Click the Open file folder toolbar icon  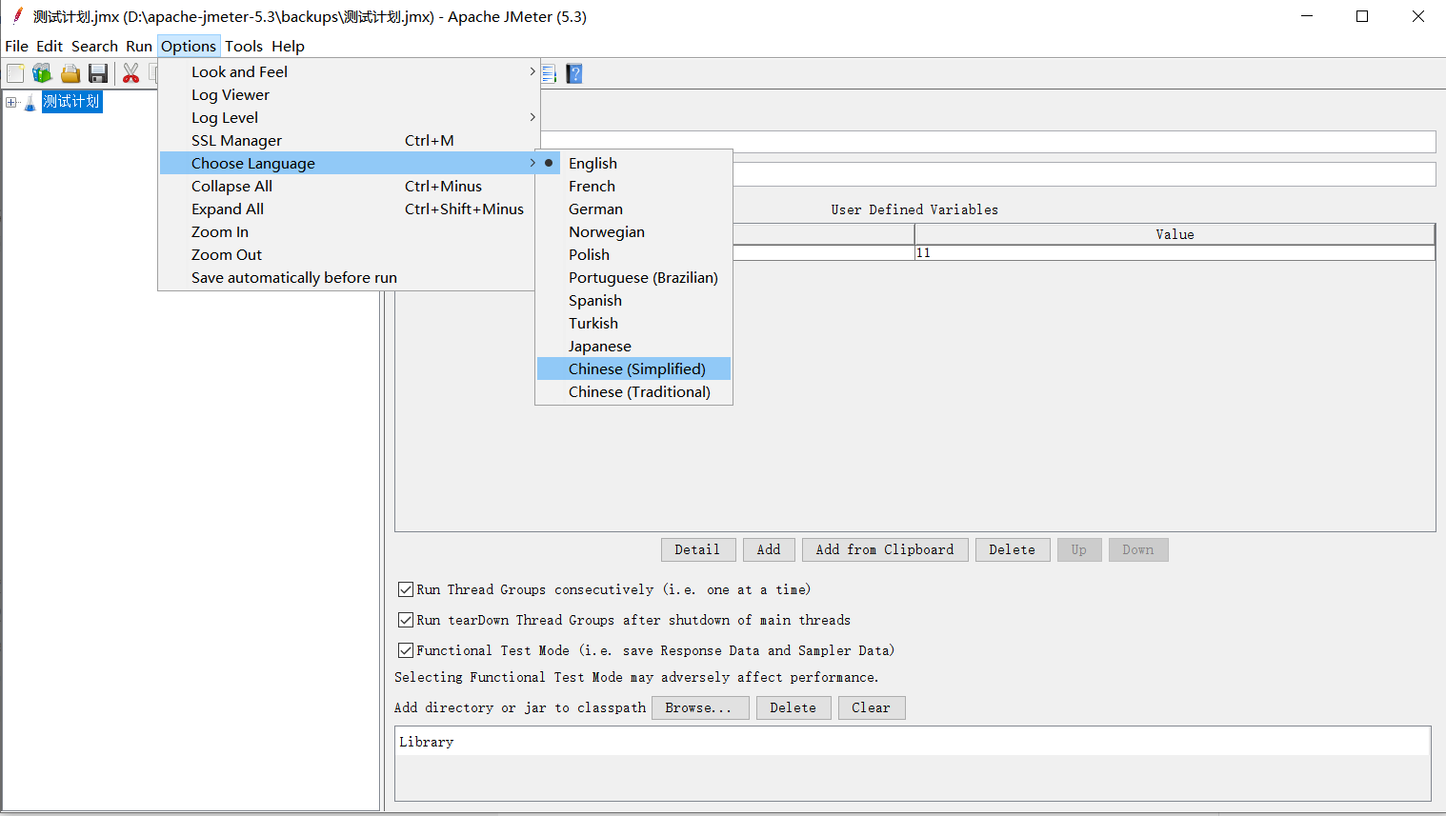[x=70, y=73]
